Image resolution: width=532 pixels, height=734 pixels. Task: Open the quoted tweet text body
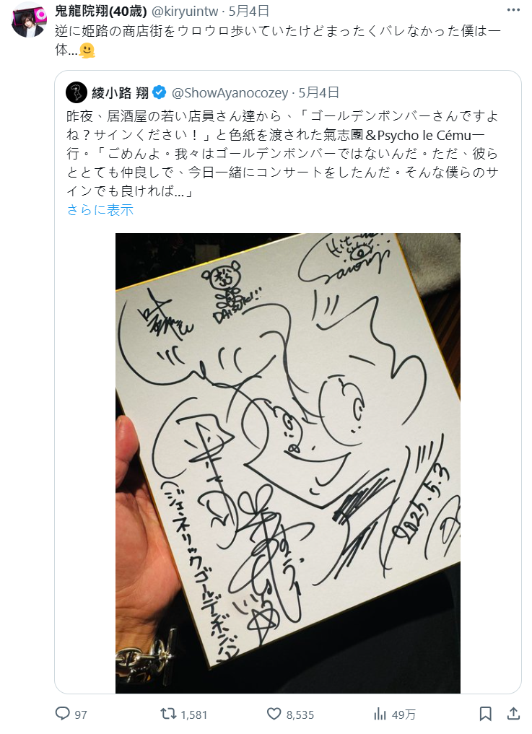coord(282,154)
